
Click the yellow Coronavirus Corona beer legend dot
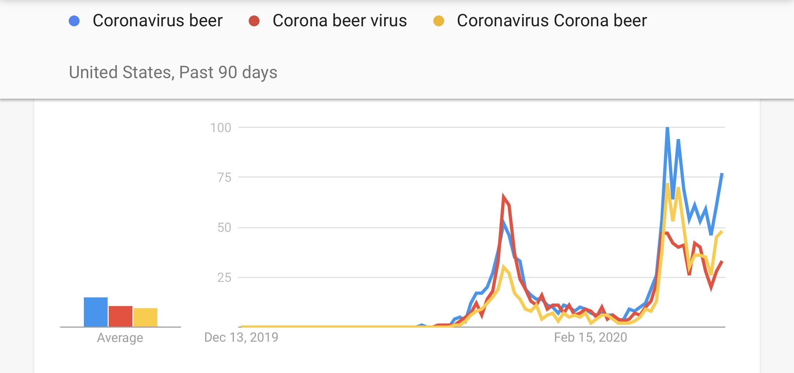438,21
